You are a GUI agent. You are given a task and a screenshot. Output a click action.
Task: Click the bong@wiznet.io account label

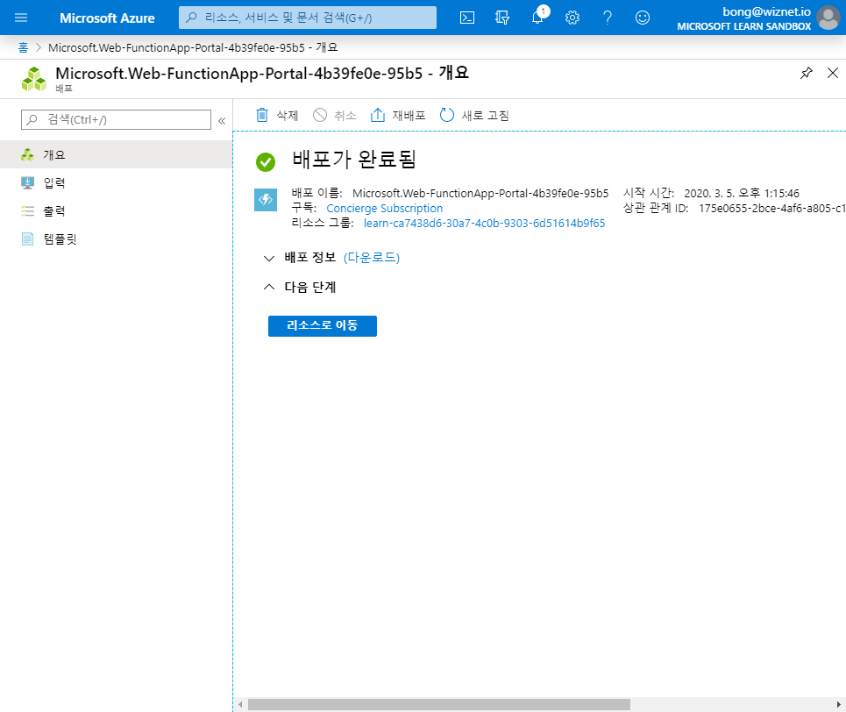[766, 12]
